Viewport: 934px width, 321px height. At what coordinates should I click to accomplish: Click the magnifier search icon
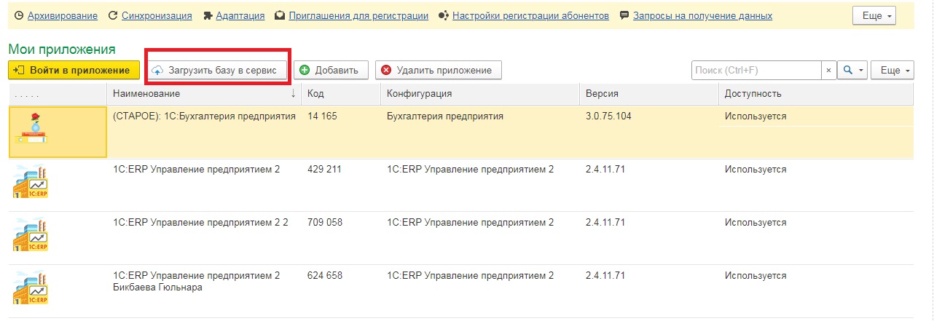pyautogui.click(x=847, y=70)
